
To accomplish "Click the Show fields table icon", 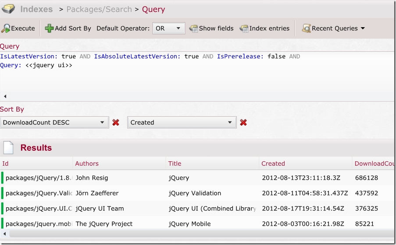I will click(x=193, y=28).
